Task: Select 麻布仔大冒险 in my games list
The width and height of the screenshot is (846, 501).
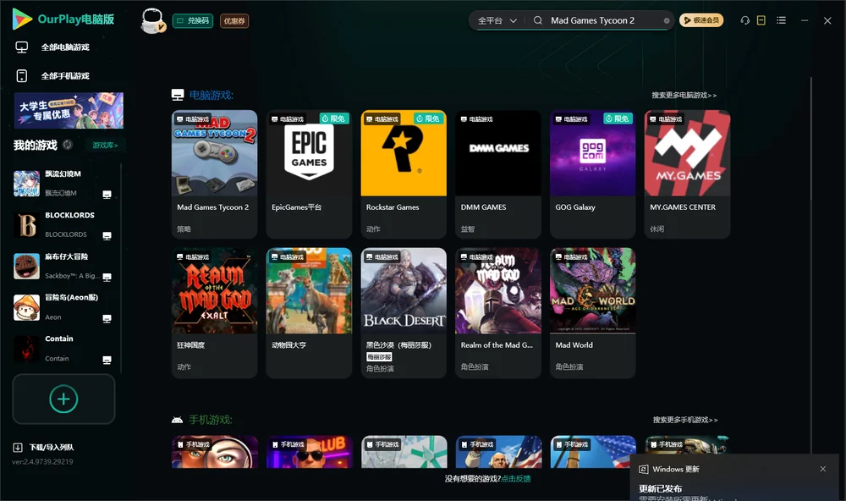Action: coord(63,266)
